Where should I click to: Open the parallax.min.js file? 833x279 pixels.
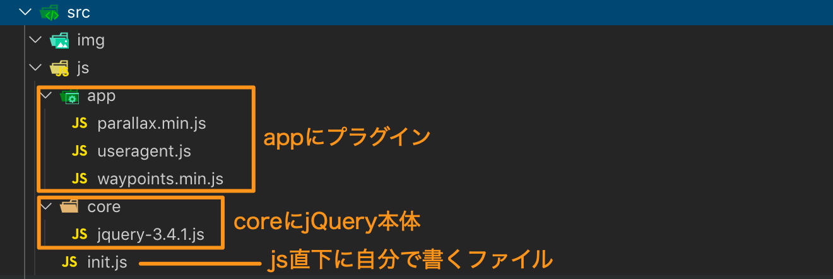coord(152,124)
